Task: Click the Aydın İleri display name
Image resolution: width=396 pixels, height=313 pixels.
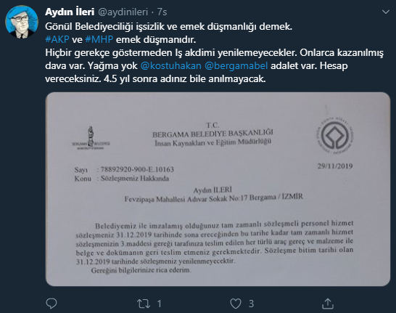Action: [x=70, y=12]
